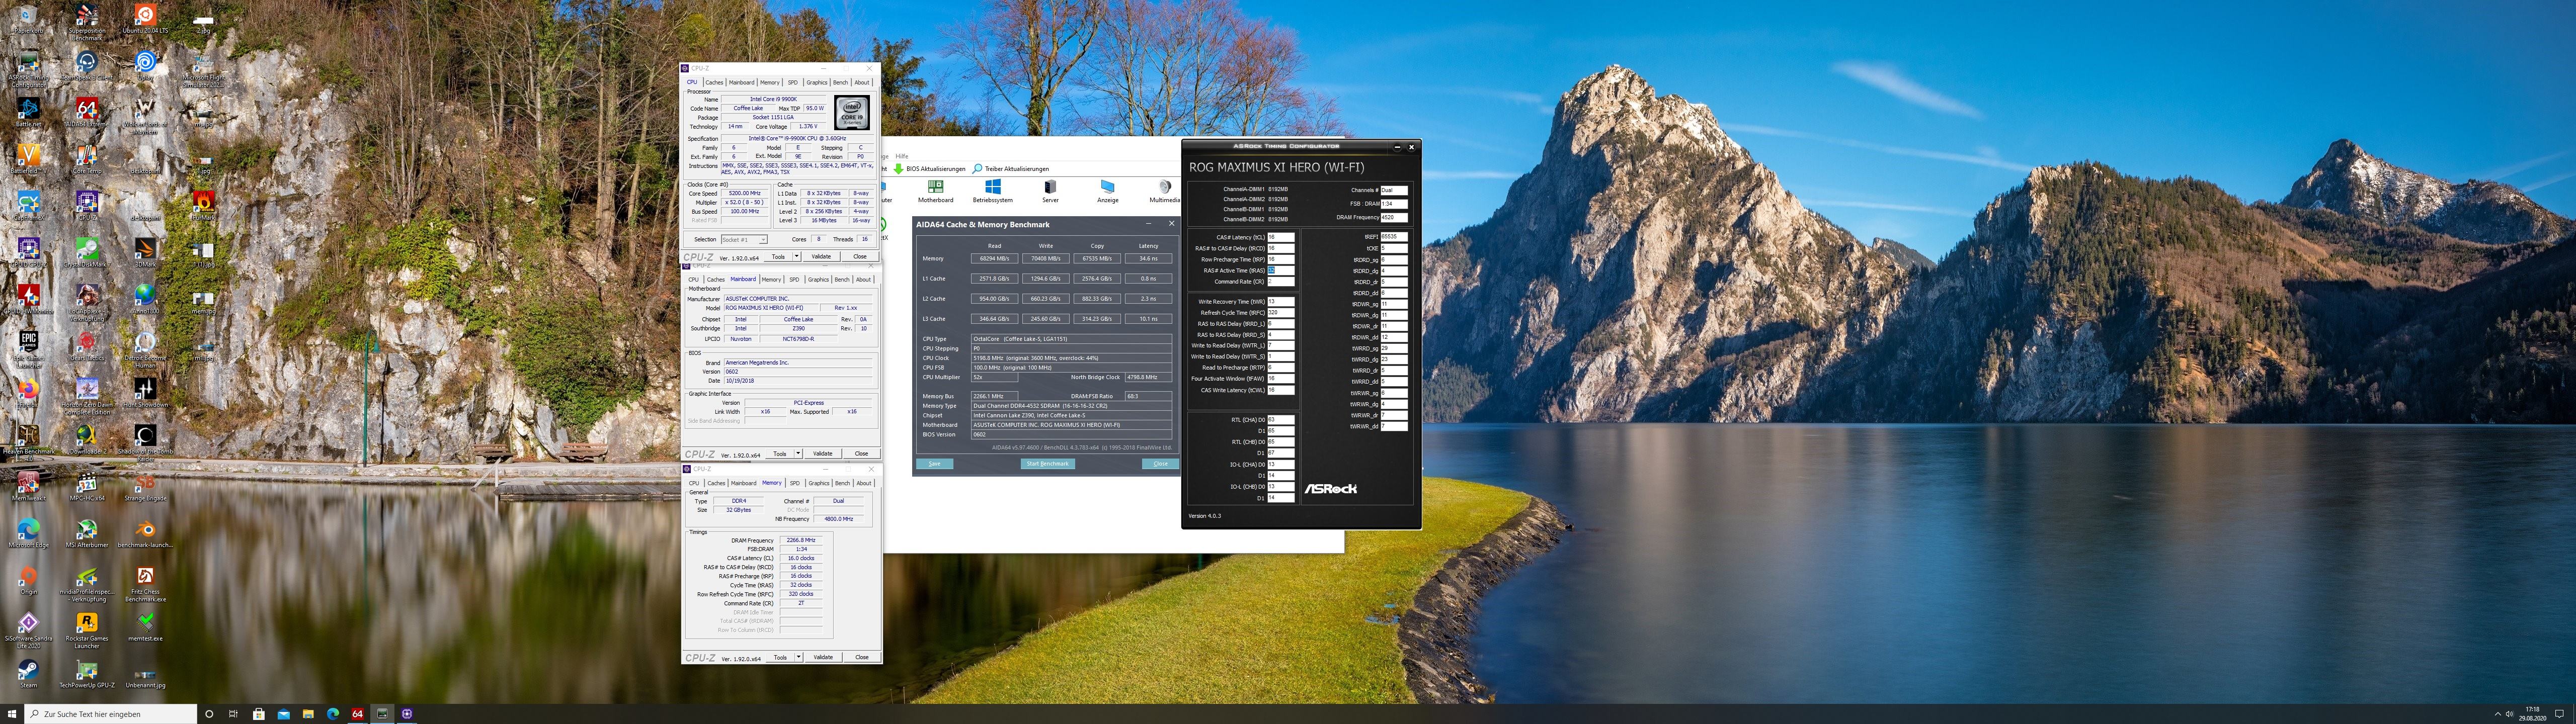Viewport: 2576px width, 724px height.
Task: Click Close button in CPU-Z mainboard window
Action: (861, 454)
